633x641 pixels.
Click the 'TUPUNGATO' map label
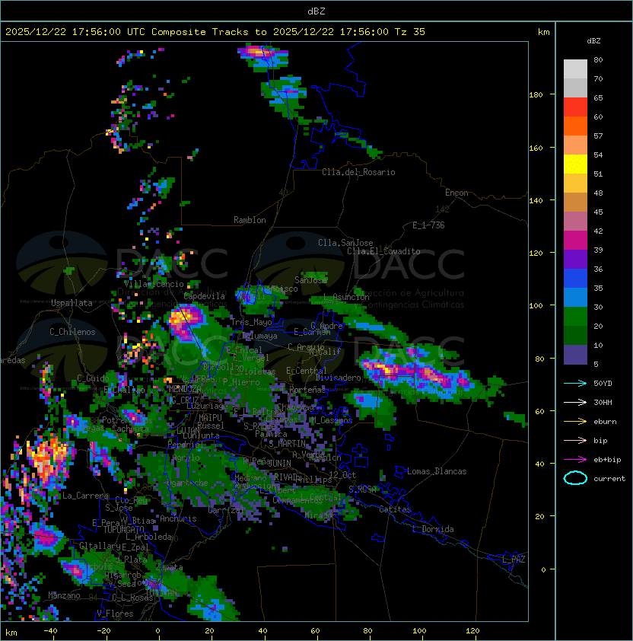point(123,529)
